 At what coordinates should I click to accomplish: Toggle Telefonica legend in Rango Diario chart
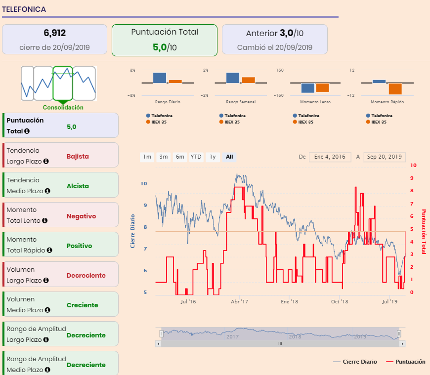[x=159, y=116]
